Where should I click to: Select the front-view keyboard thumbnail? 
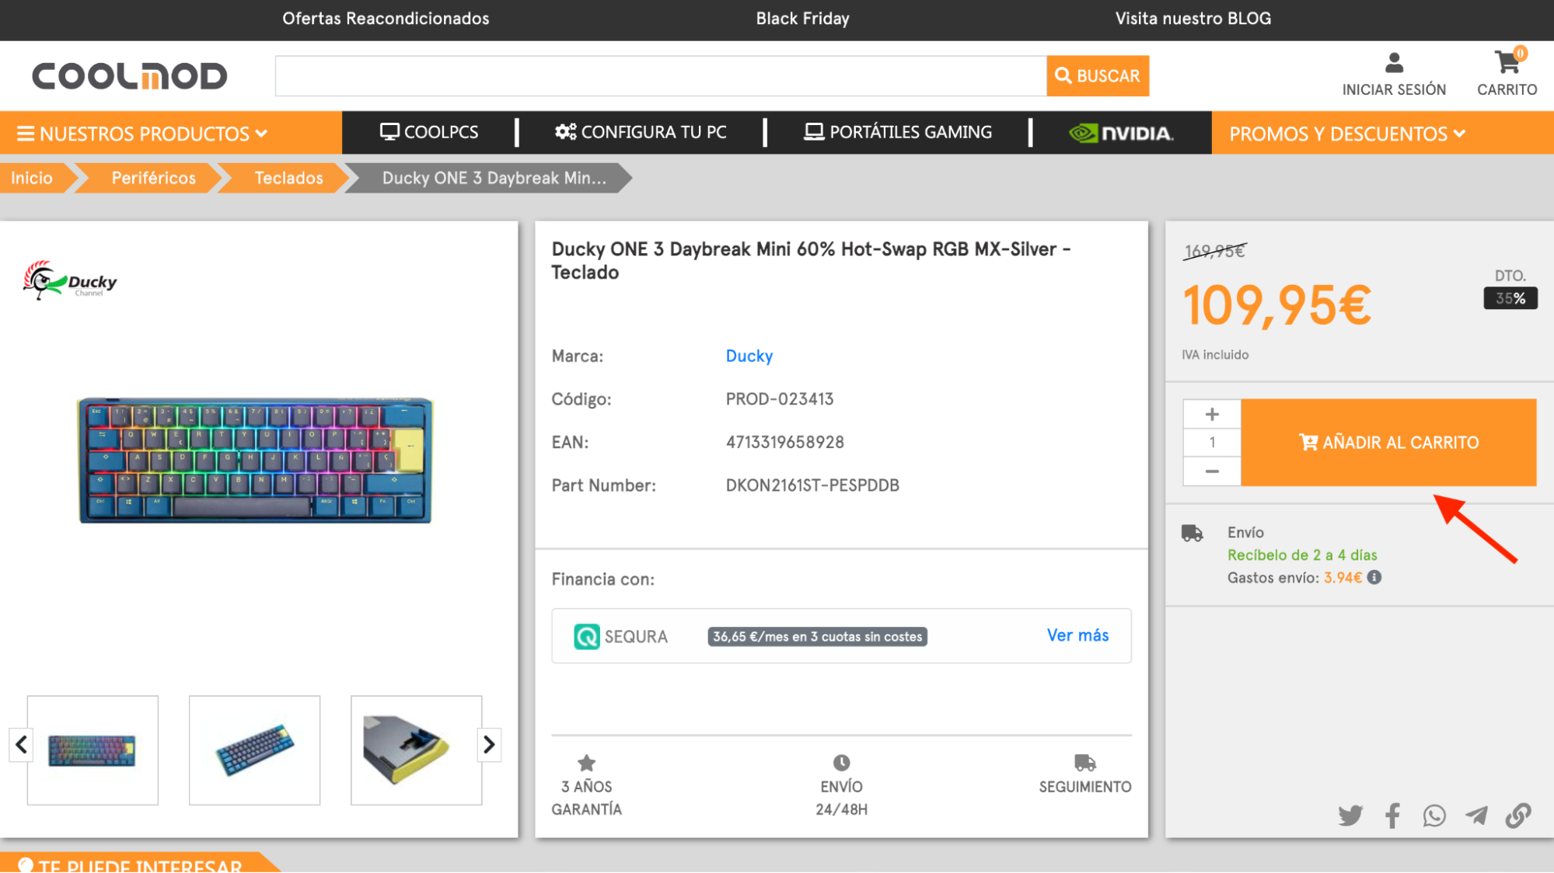pyautogui.click(x=93, y=750)
